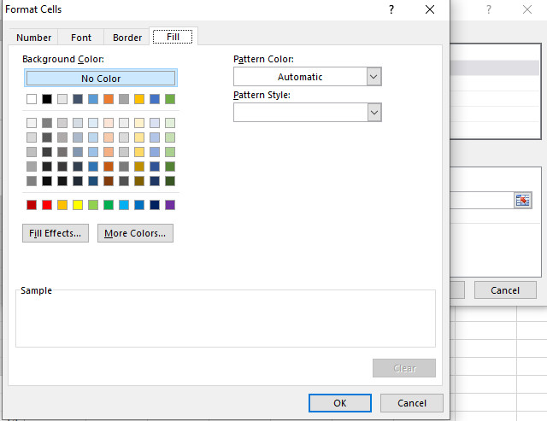547x421 pixels.
Task: Select the purple standard color swatch
Action: pyautogui.click(x=170, y=205)
